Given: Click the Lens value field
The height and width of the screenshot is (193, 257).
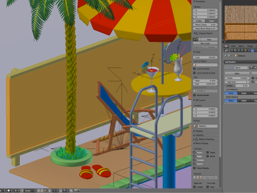Looking at the screenshot, I should (205, 57).
